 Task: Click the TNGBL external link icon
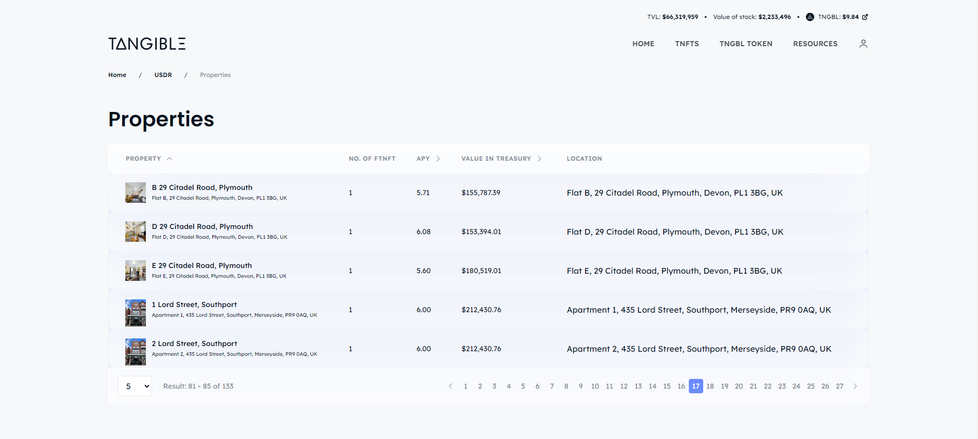click(865, 17)
